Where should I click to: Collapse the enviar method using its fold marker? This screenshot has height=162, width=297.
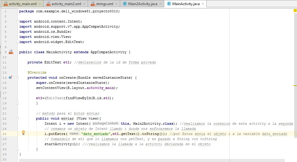17,118
